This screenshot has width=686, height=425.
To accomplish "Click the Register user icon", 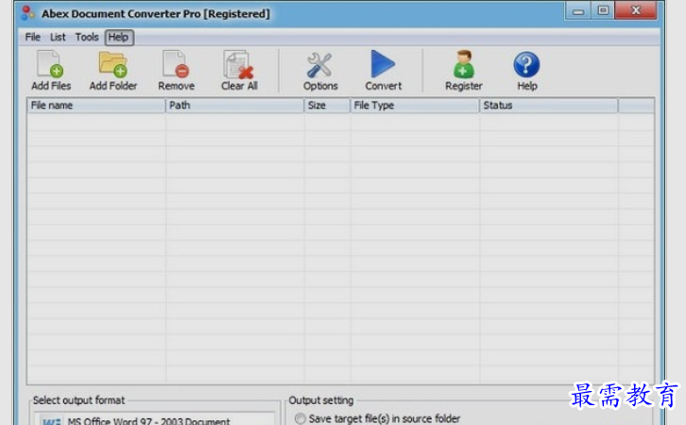I will [x=463, y=64].
